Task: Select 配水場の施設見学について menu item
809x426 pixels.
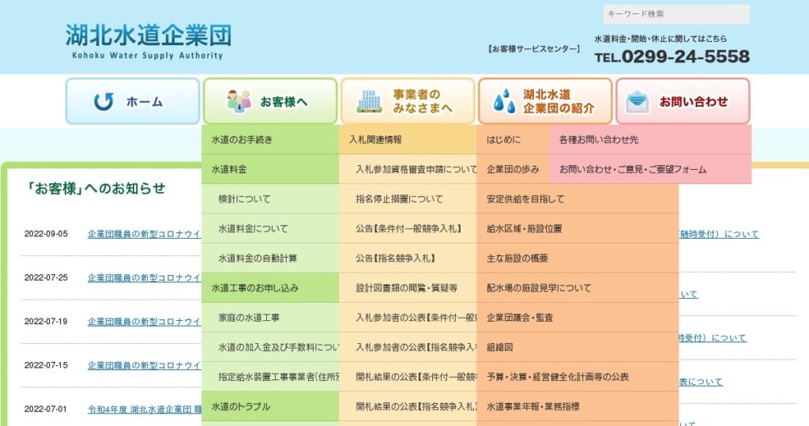Action: tap(578, 288)
